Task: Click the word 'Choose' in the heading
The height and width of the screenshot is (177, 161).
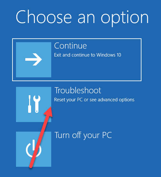Action: (44, 17)
